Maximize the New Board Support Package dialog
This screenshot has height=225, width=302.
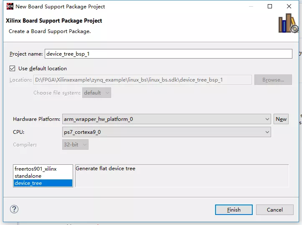coord(270,7)
